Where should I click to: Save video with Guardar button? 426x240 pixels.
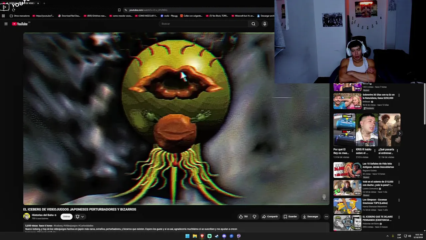click(x=290, y=217)
